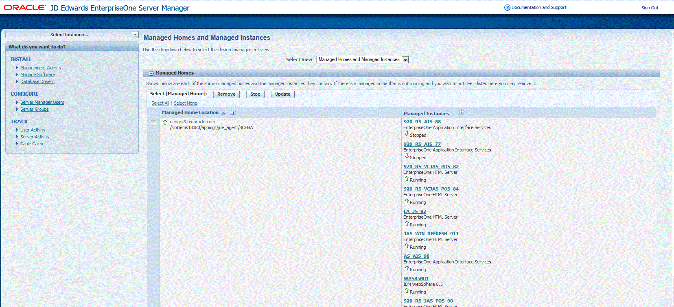
Task: Open User Activity under TRACK
Action: pyautogui.click(x=33, y=130)
